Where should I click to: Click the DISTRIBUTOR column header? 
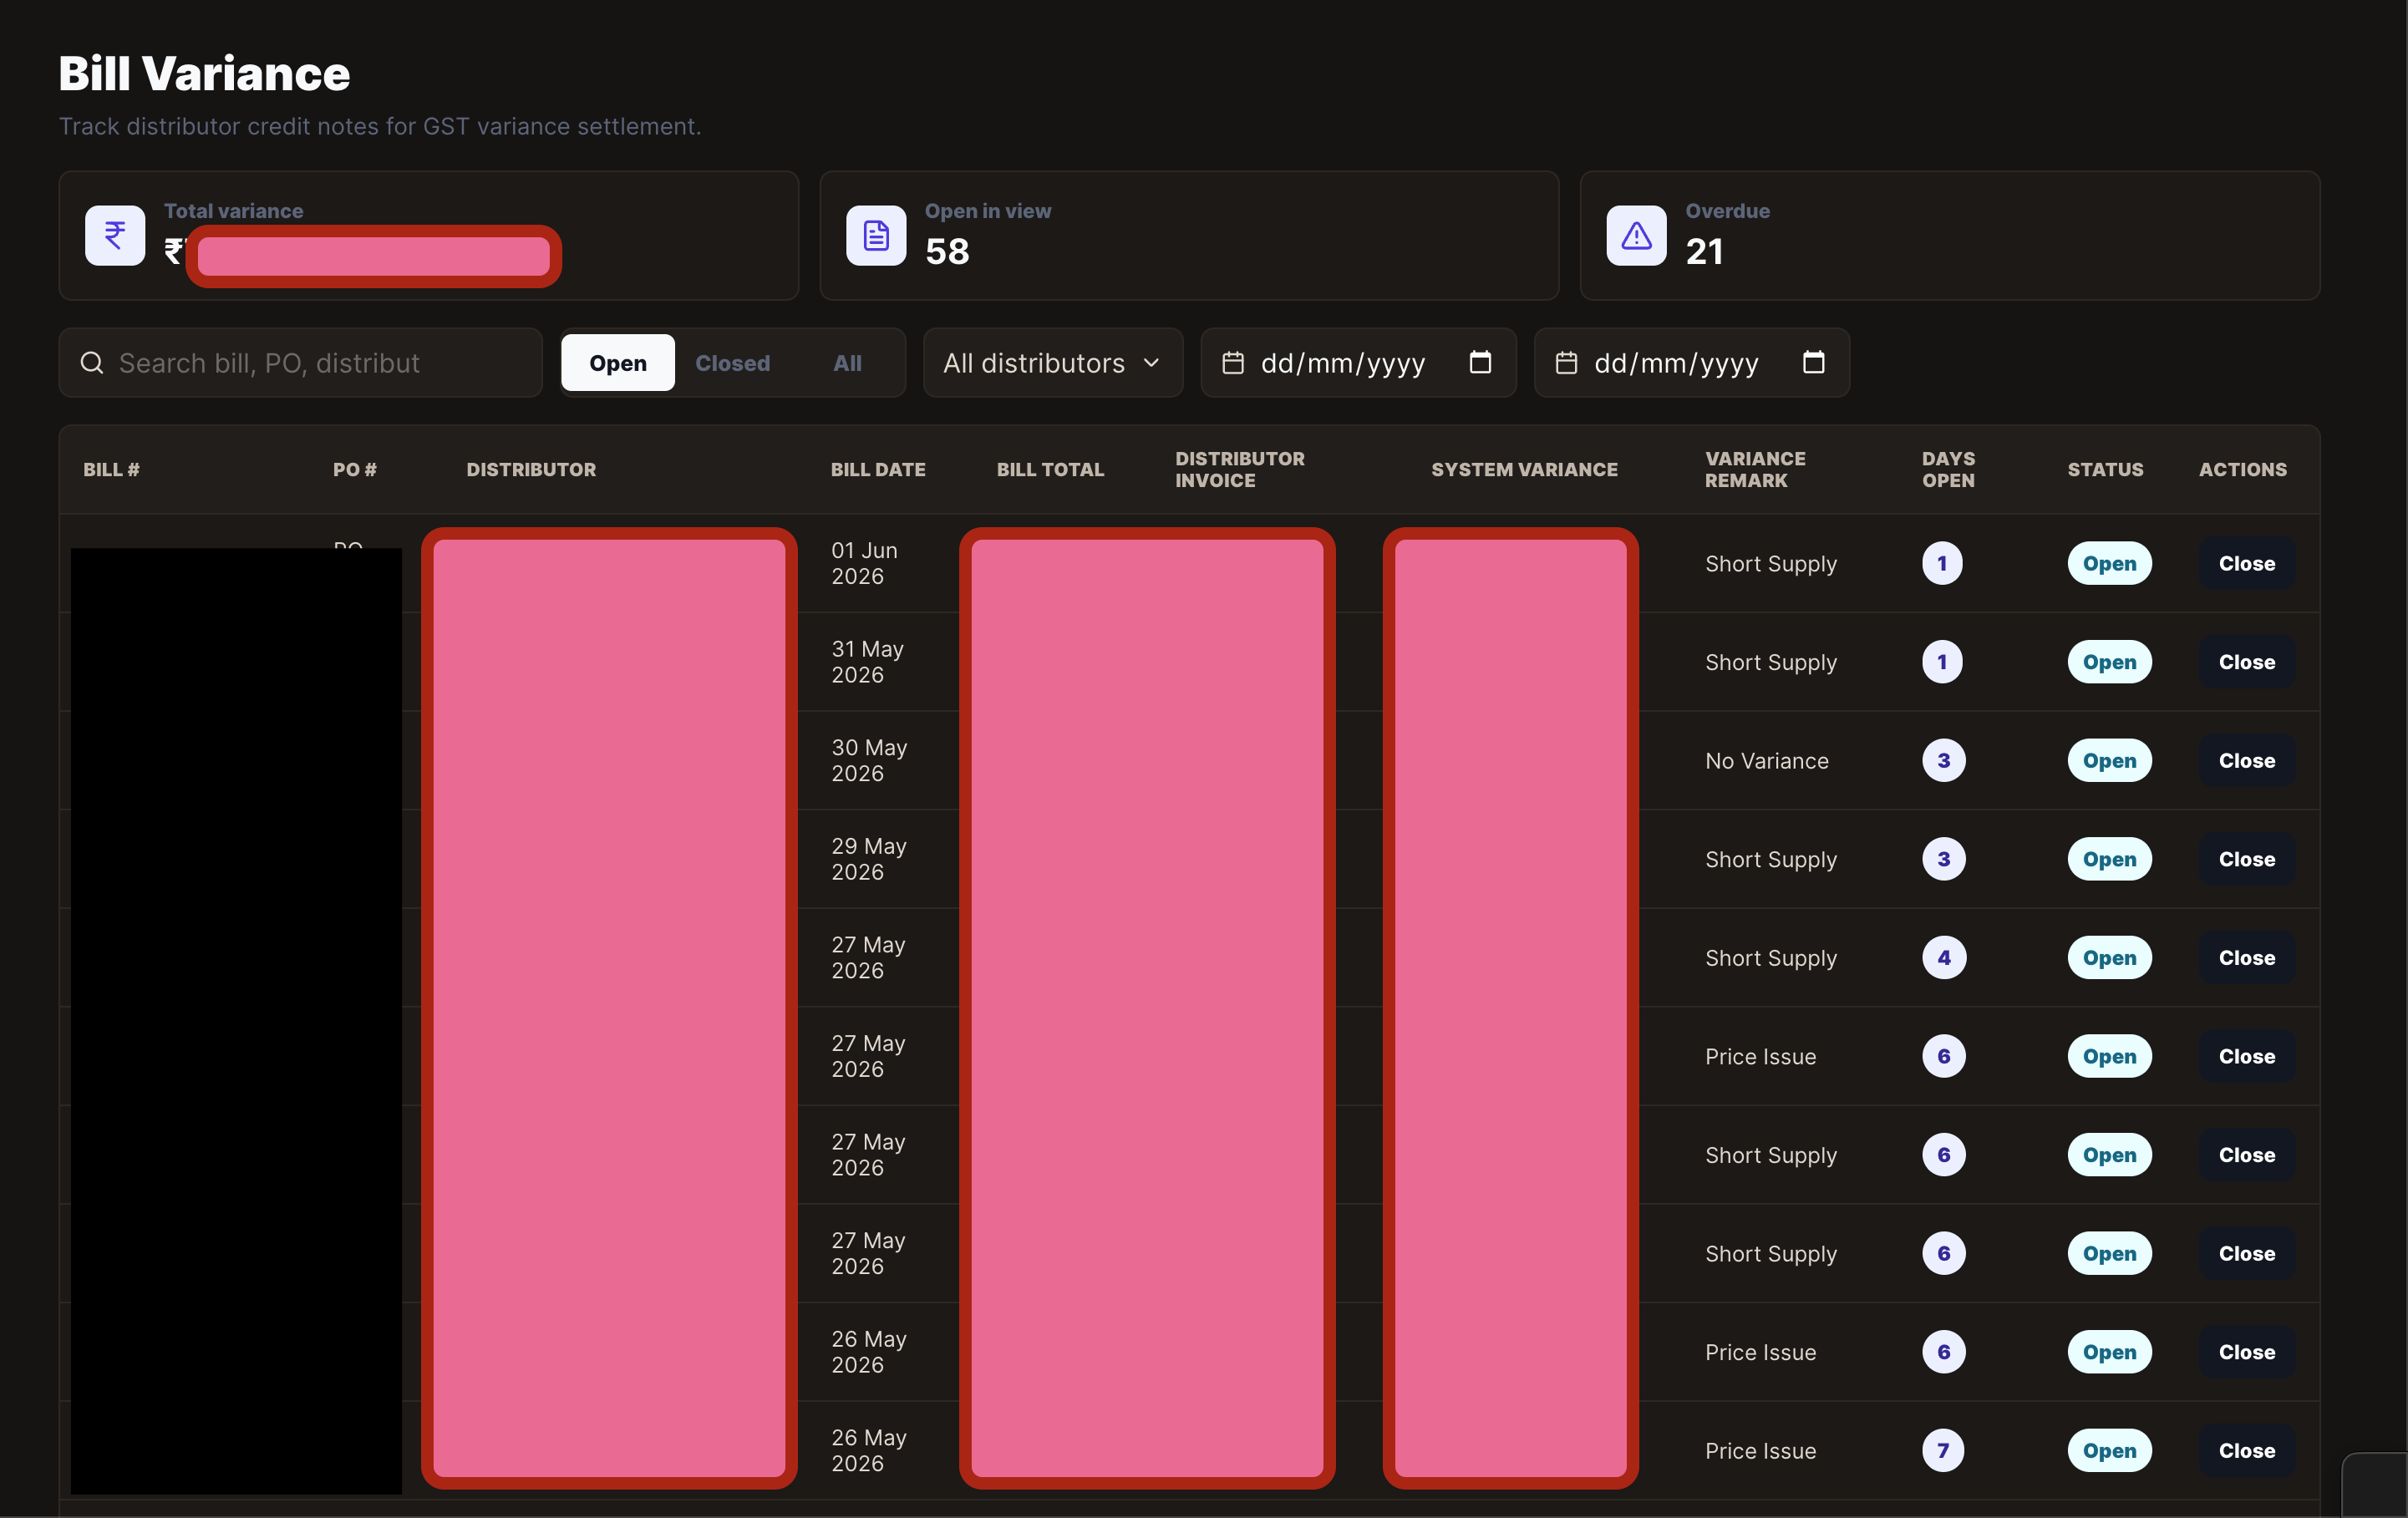point(531,470)
